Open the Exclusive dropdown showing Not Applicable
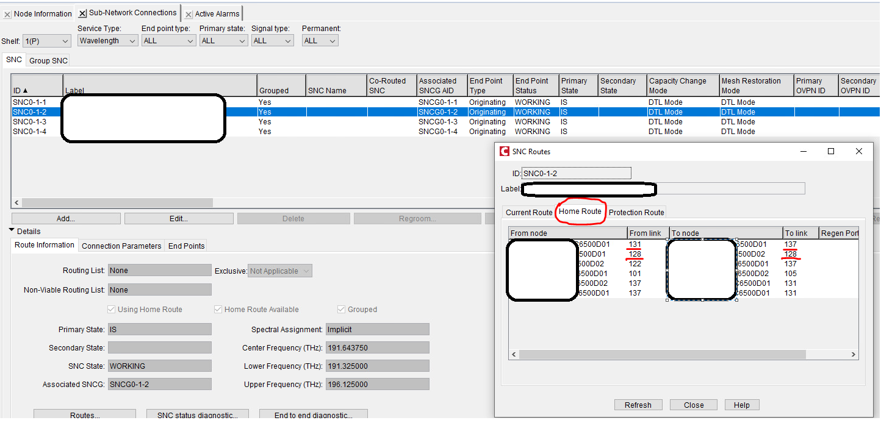This screenshot has height=423, width=881. click(280, 271)
